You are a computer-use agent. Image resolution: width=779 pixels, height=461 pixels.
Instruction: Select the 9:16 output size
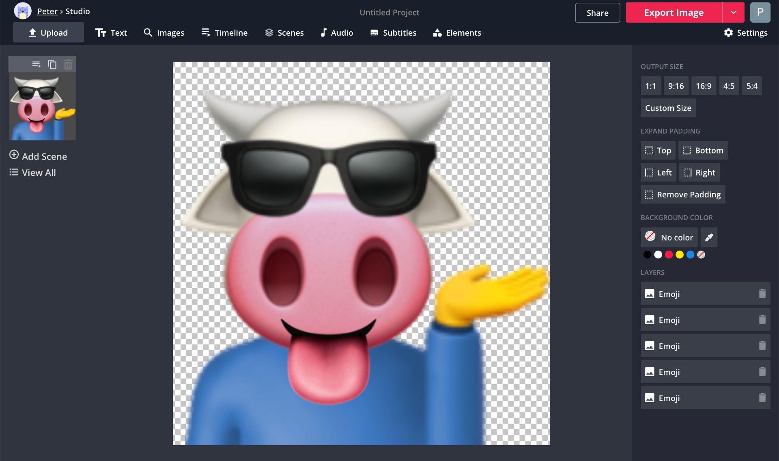pos(675,86)
